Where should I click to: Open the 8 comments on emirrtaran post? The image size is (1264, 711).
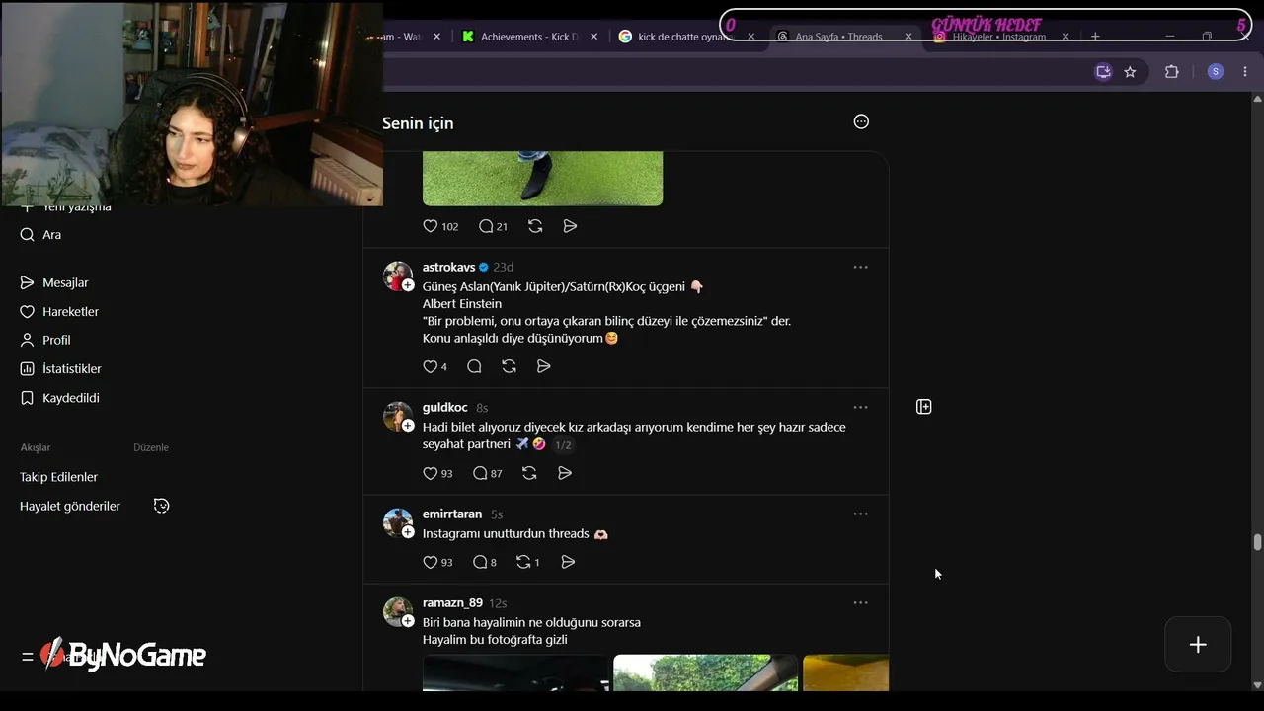[484, 562]
